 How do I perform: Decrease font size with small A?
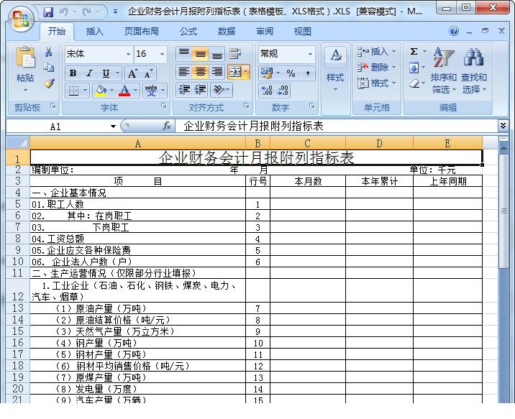148,73
